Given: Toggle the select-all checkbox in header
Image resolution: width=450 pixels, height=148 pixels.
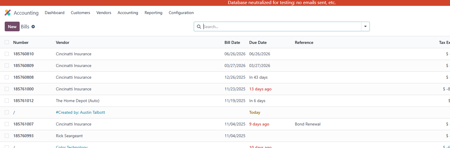Looking at the screenshot, I should coord(7,42).
